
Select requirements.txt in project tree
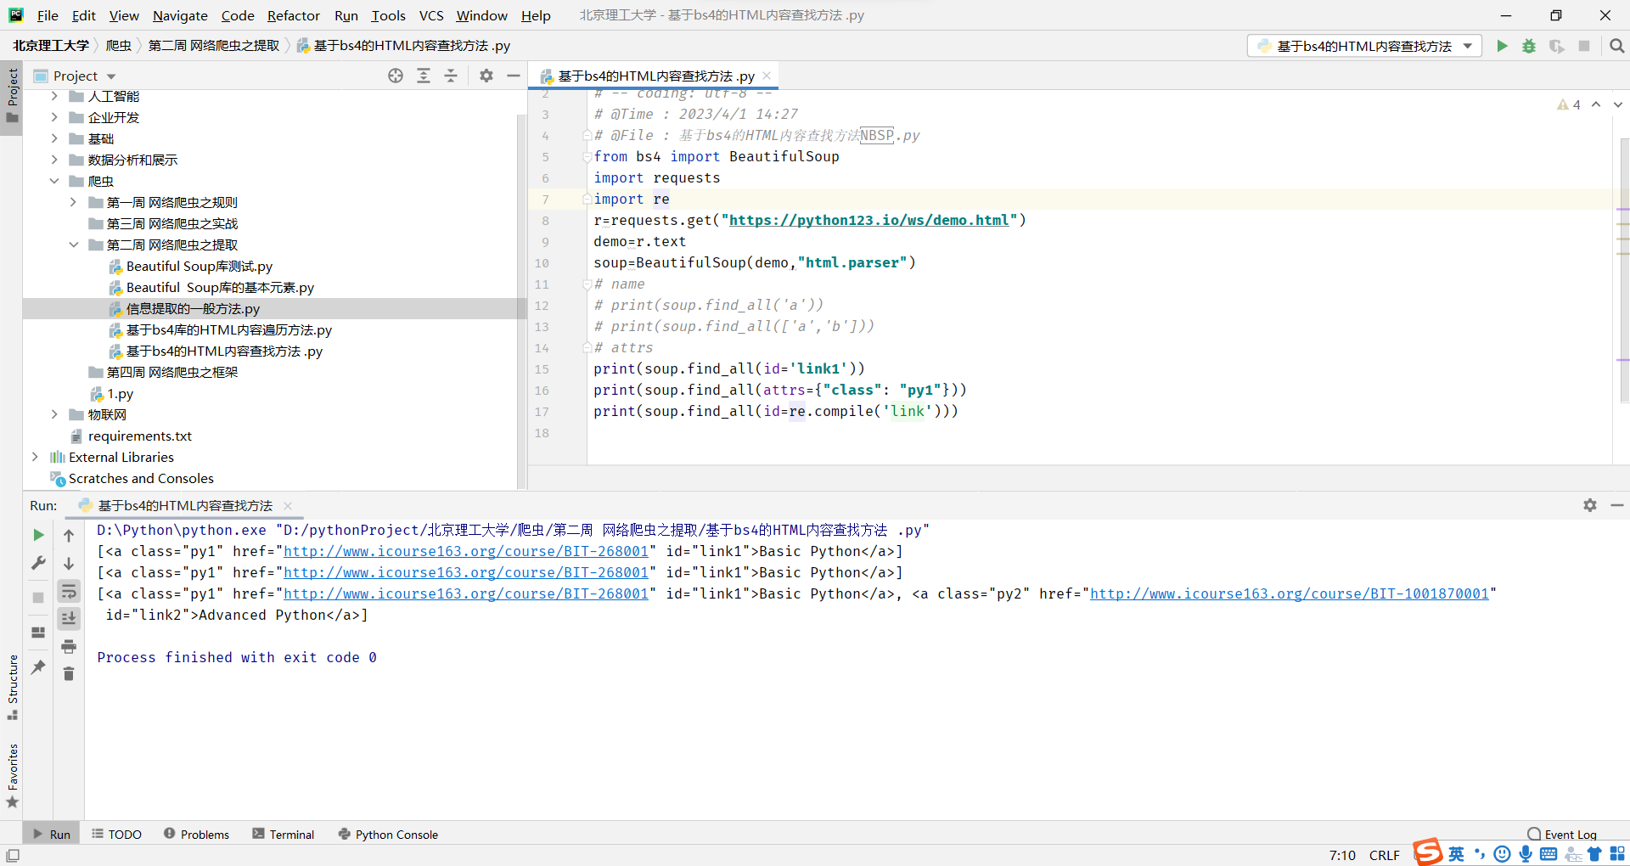pyautogui.click(x=140, y=436)
